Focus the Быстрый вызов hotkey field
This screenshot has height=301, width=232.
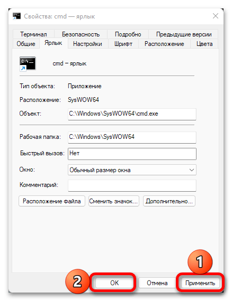[132, 154]
